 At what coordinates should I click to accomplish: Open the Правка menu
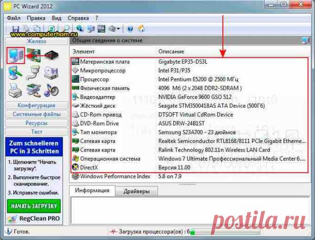(x=36, y=18)
